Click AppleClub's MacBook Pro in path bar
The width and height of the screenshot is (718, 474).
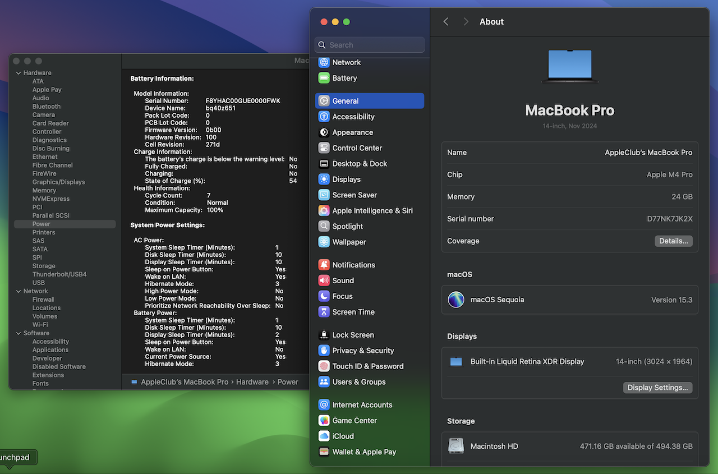(x=185, y=382)
